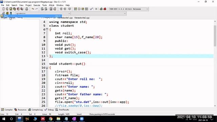Open Google Chrome from the taskbar
Viewport: 217px width, 122px height.
(51, 119)
